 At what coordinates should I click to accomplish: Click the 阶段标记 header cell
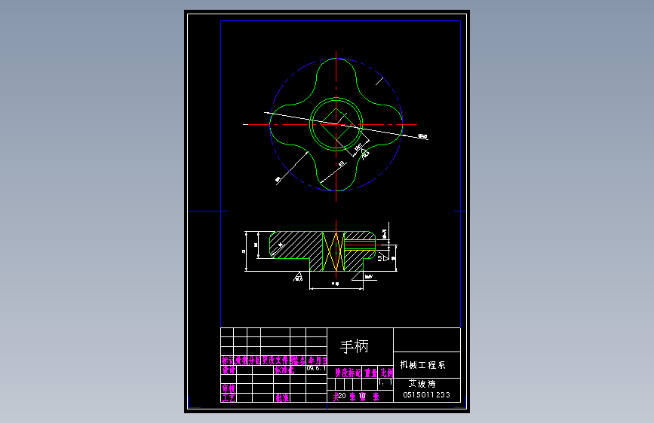pyautogui.click(x=348, y=373)
